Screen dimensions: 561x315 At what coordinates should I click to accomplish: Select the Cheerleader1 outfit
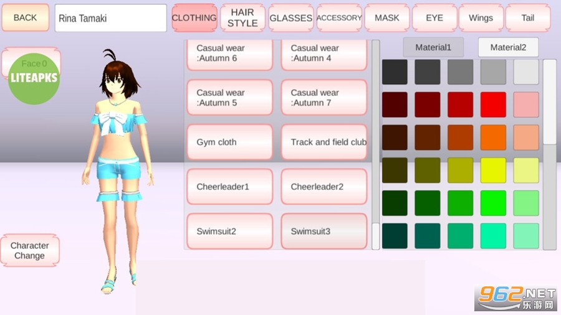230,187
